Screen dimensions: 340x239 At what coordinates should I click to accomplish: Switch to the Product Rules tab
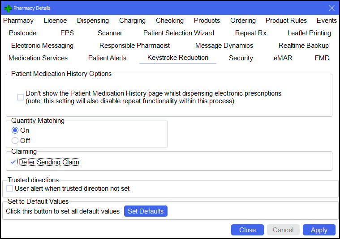[286, 21]
